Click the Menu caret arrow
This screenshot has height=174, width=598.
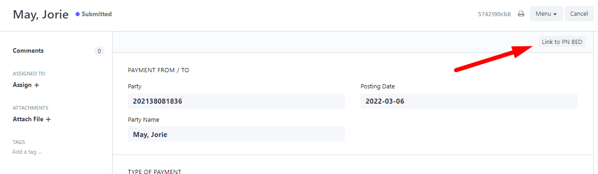coord(555,14)
